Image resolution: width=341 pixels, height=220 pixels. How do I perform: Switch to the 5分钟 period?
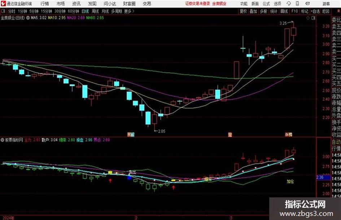tap(34, 11)
